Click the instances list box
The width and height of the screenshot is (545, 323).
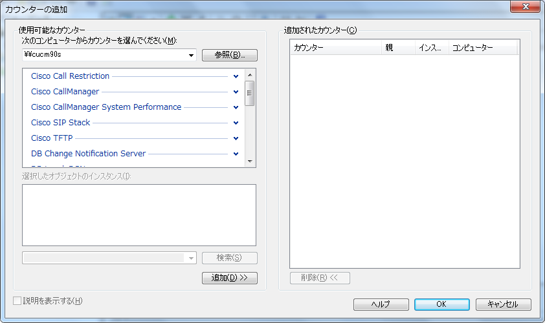[x=139, y=215]
